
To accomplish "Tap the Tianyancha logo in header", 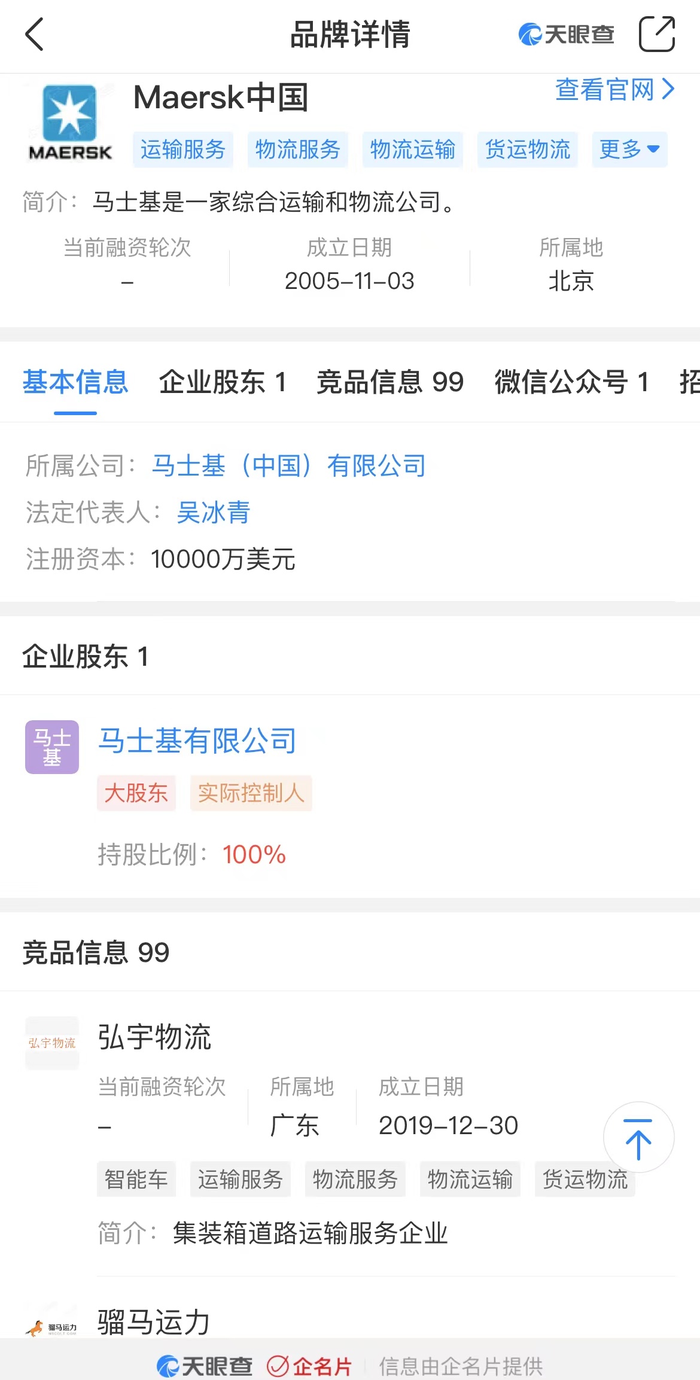I will pos(566,34).
